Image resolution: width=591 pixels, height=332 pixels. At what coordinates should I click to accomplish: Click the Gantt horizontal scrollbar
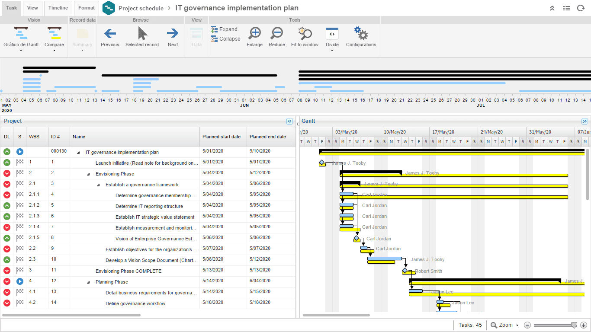(336, 315)
